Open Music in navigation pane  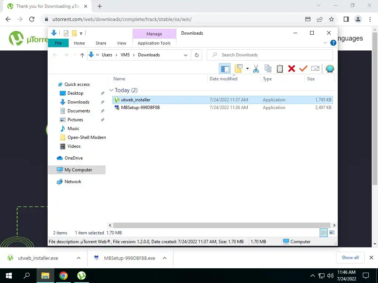coord(73,129)
